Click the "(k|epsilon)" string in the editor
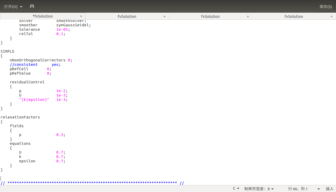The image size is (336, 192). point(34,100)
